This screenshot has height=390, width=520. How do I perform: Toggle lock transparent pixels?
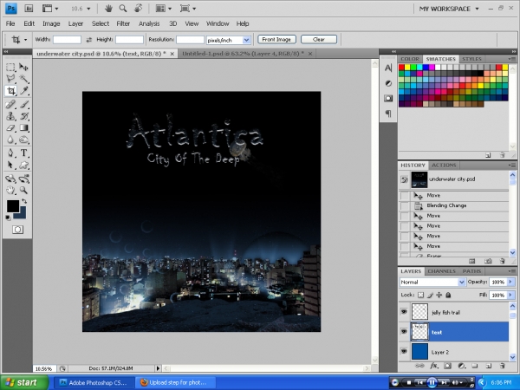(x=420, y=295)
